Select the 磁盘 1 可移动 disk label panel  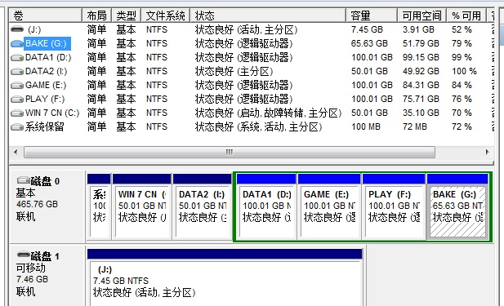point(47,276)
